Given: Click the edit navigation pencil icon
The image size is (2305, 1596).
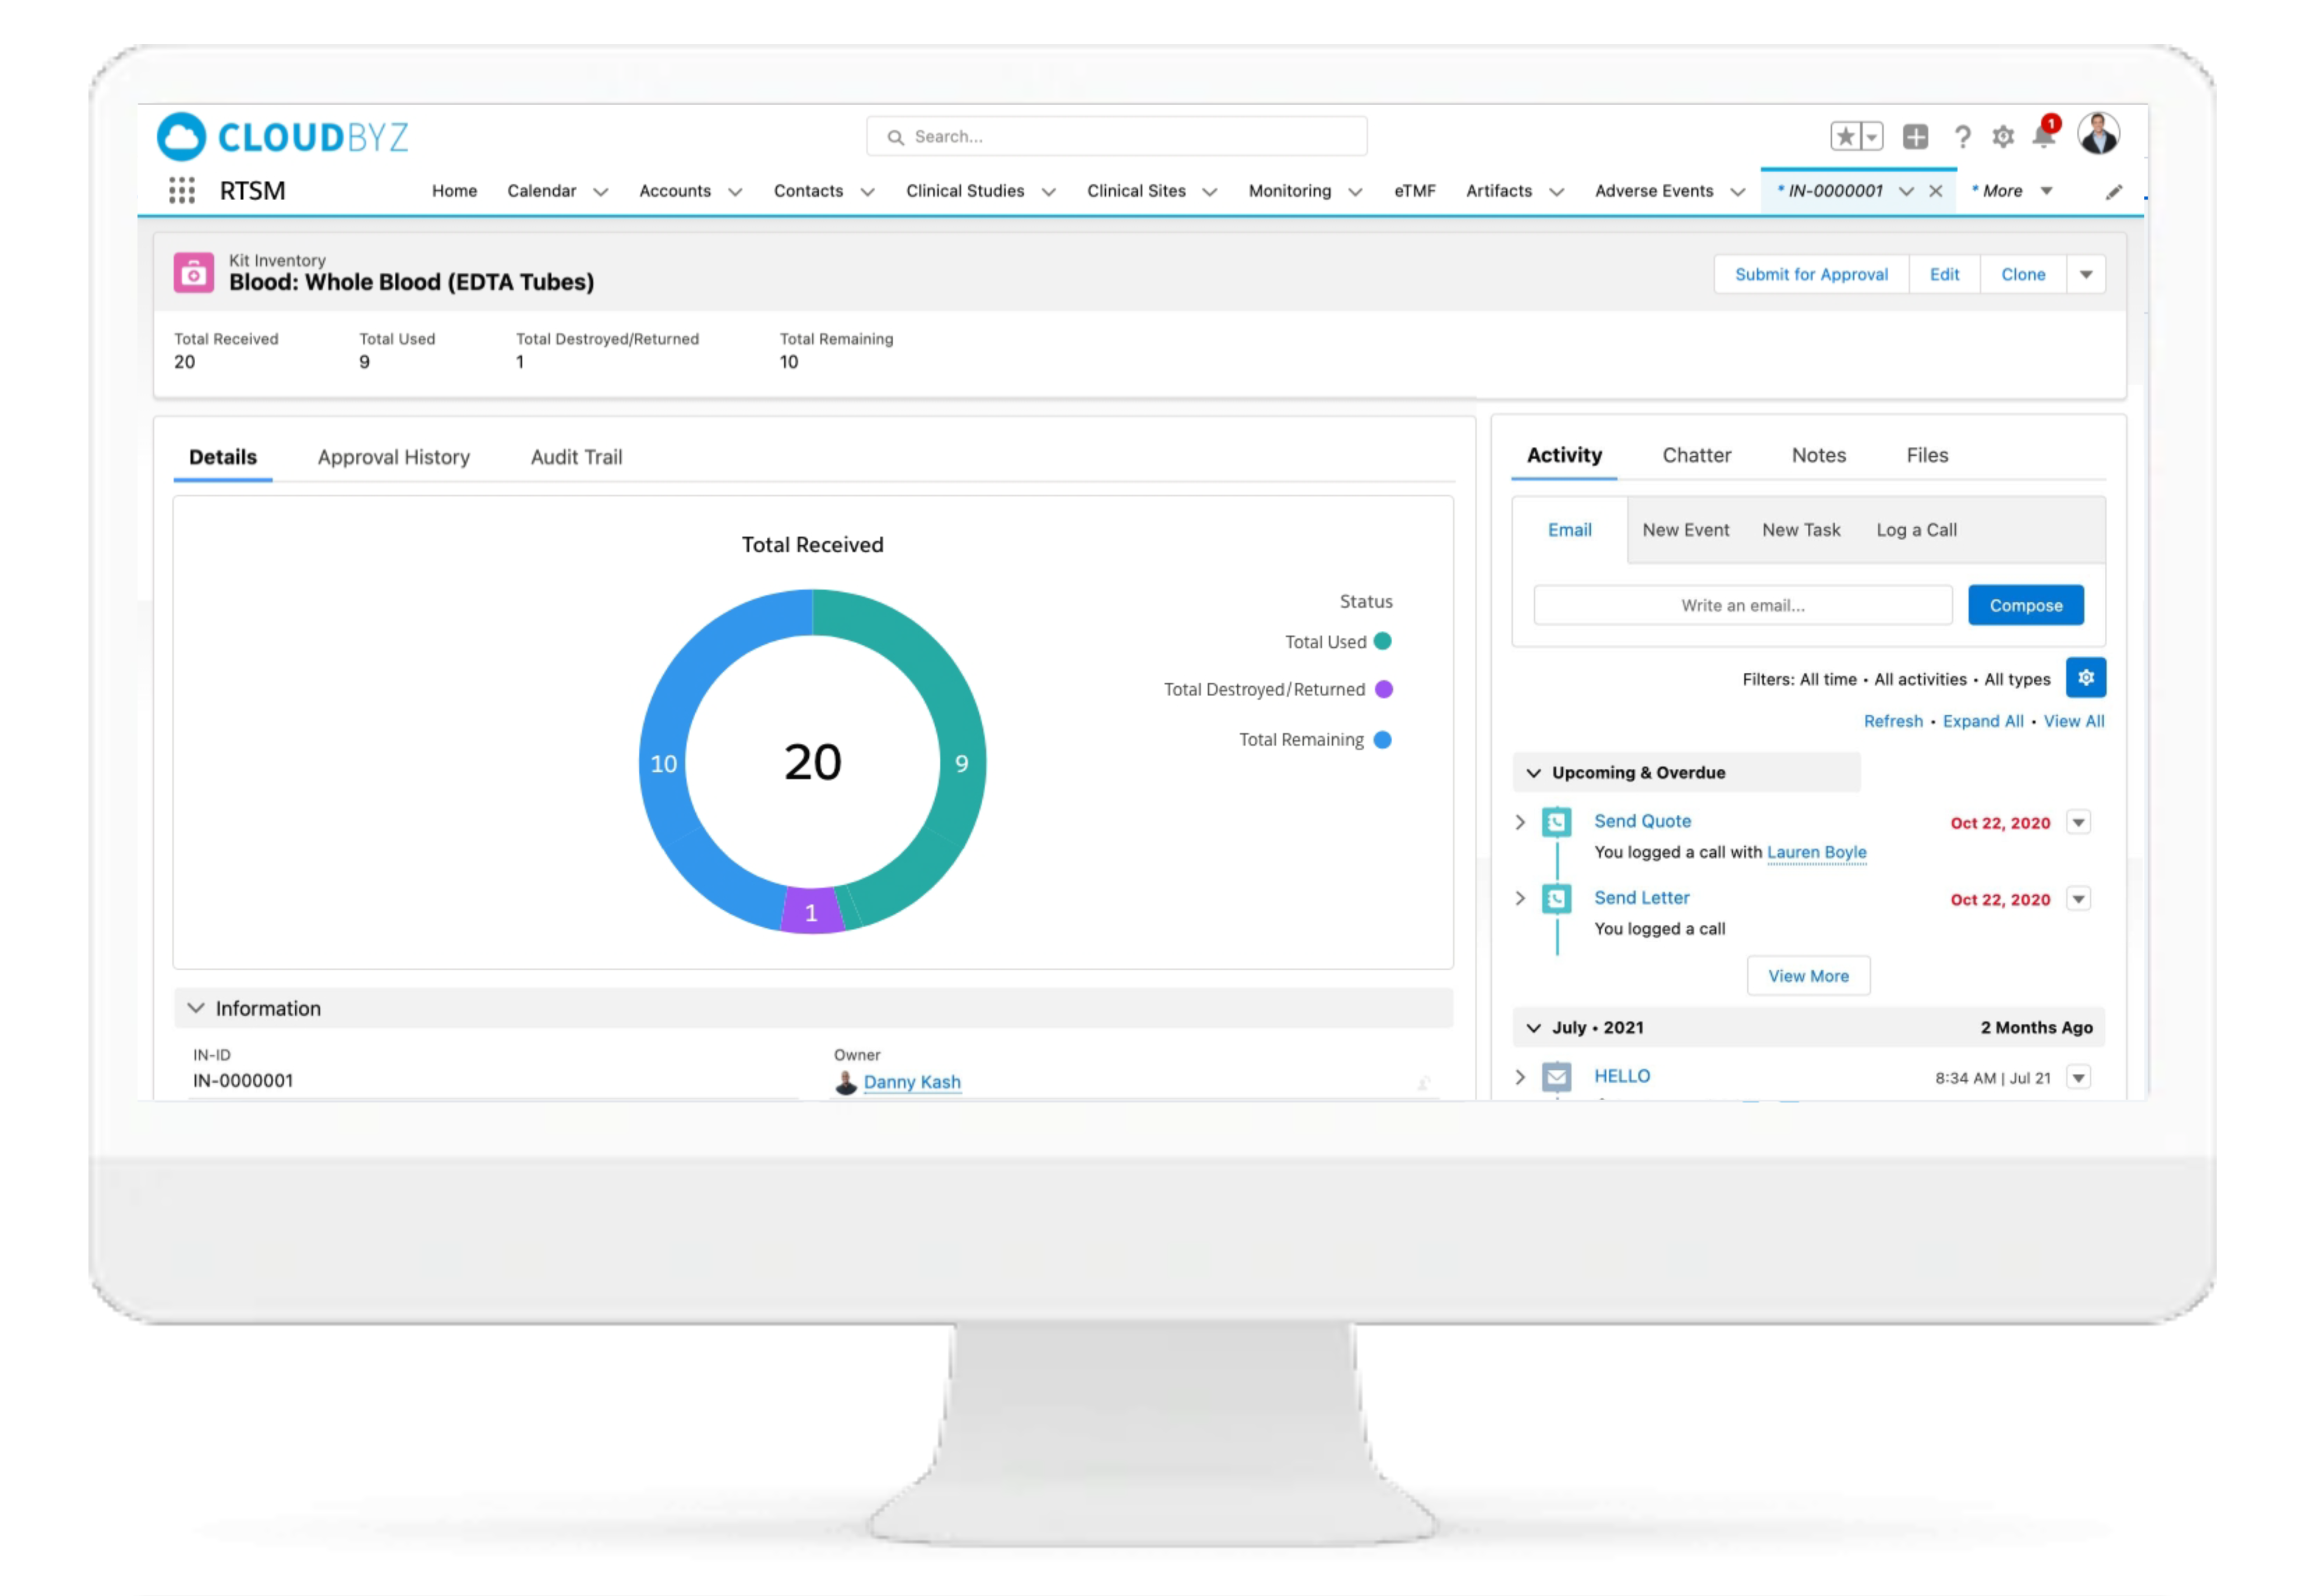Looking at the screenshot, I should click(2113, 192).
